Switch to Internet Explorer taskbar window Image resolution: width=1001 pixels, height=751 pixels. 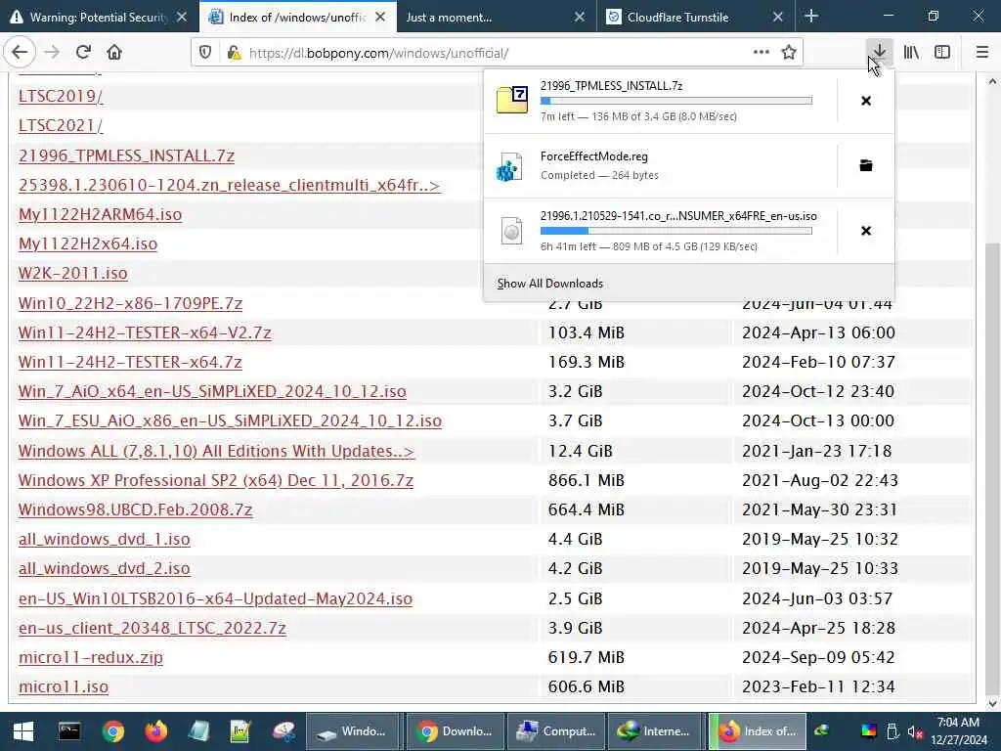655,731
